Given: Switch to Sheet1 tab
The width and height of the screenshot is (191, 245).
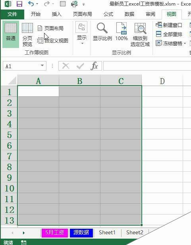Looking at the screenshot, I should point(107,233).
